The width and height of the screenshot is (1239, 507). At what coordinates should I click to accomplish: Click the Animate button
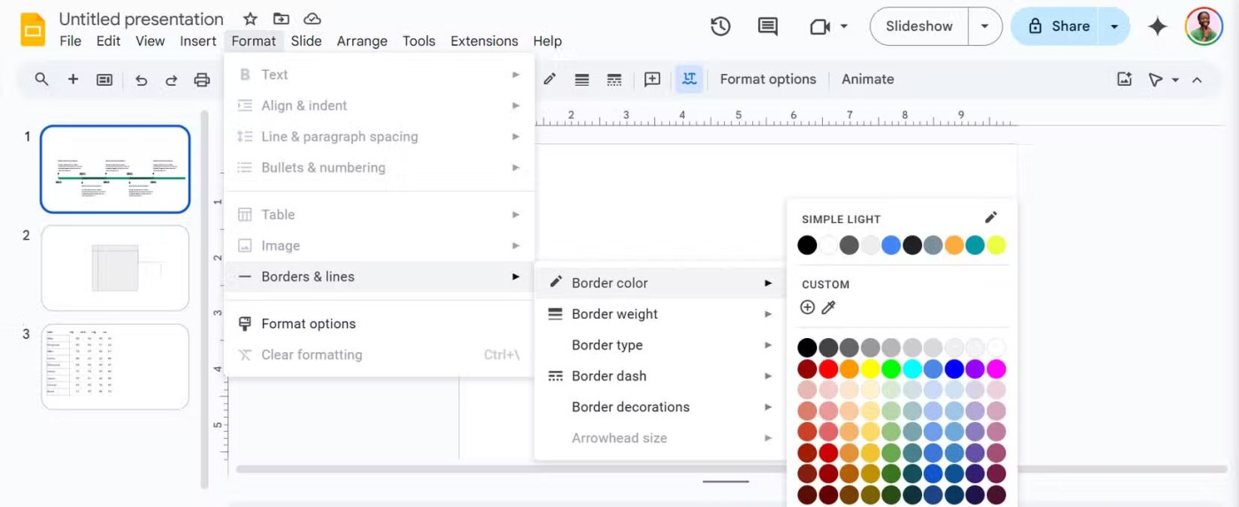867,80
